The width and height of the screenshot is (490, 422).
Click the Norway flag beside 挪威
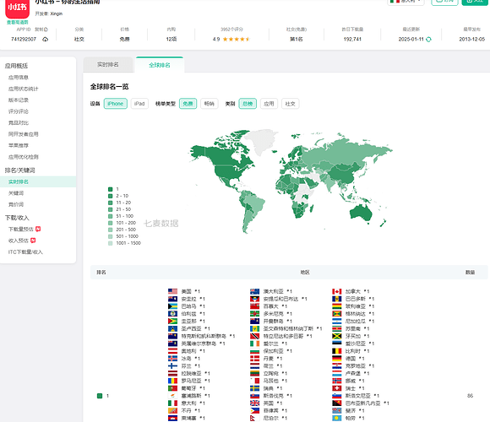pos(336,381)
